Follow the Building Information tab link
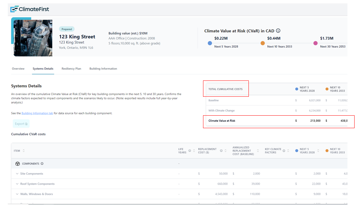 (x=37, y=113)
